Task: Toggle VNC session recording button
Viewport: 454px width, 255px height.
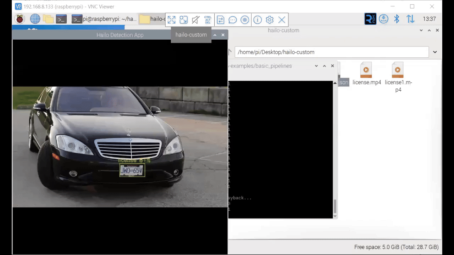Action: [245, 20]
